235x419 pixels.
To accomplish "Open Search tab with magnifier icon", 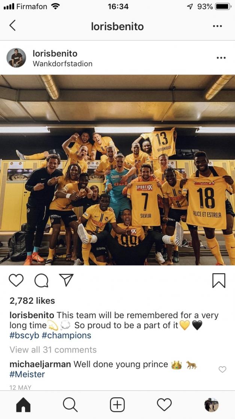I will (x=70, y=405).
